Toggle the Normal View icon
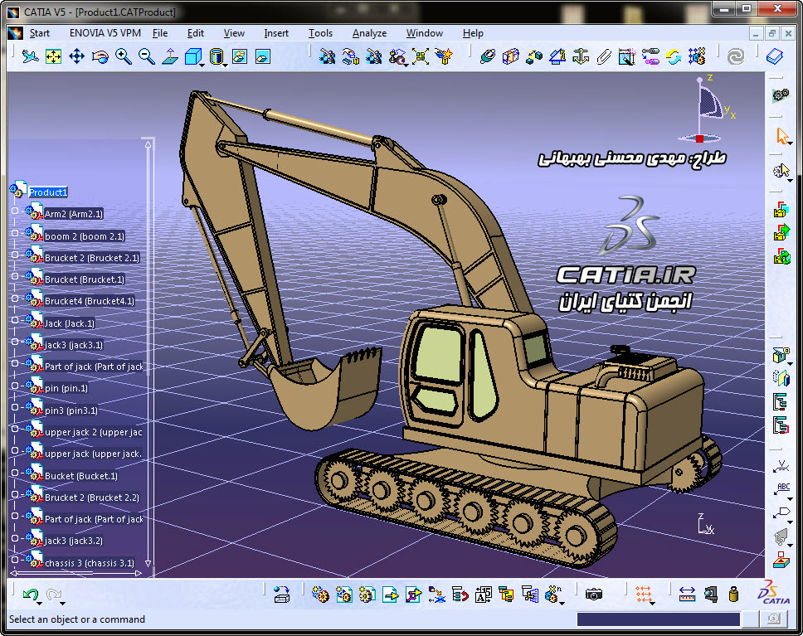Screen dimensions: 803x636 point(170,56)
